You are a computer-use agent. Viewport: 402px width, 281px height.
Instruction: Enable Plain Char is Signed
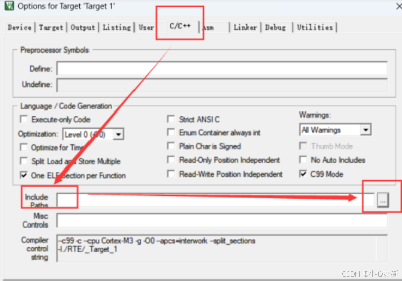[171, 146]
